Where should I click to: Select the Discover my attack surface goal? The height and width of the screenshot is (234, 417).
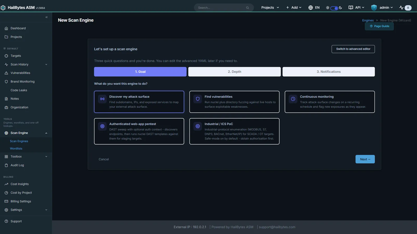(x=139, y=102)
